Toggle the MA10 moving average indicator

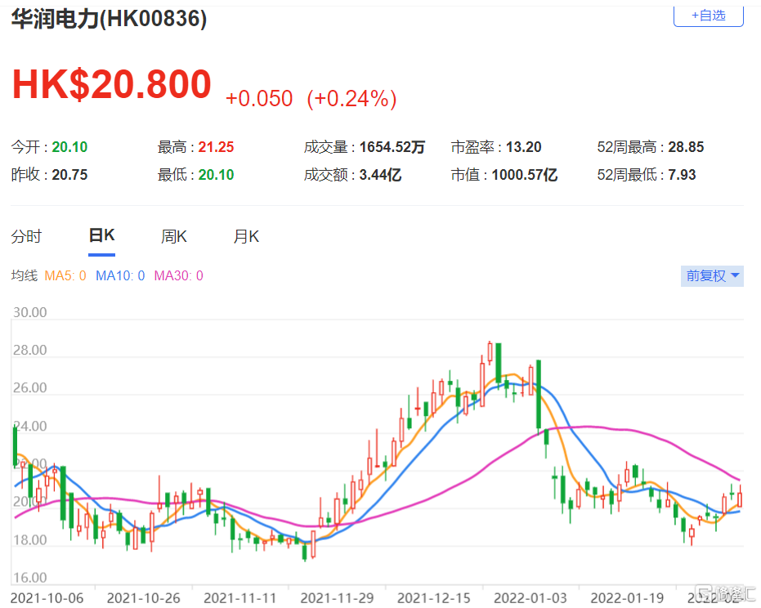pyautogui.click(x=120, y=275)
